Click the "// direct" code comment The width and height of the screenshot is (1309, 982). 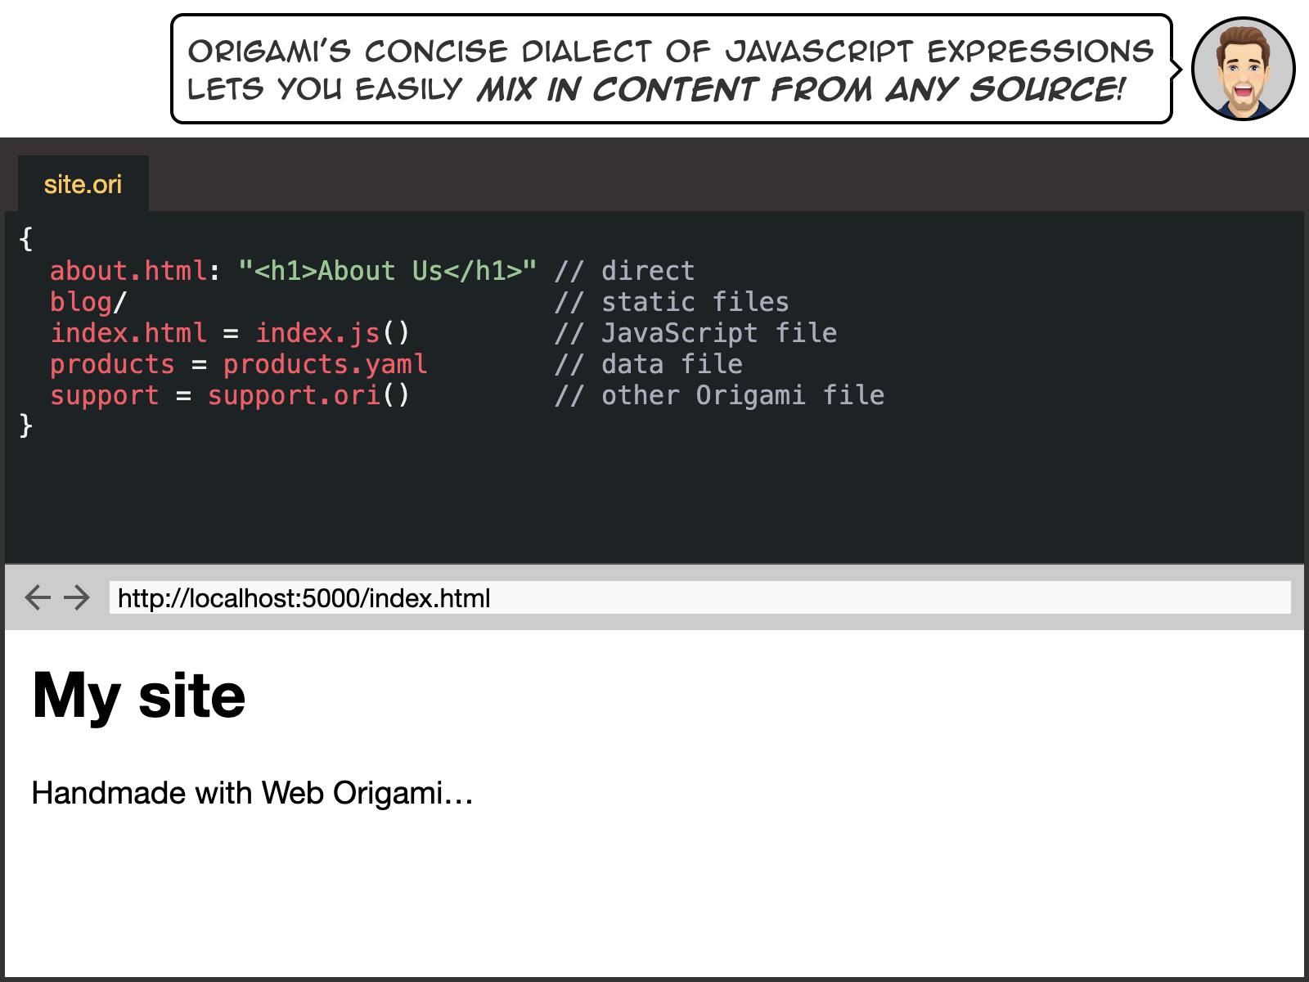[624, 271]
